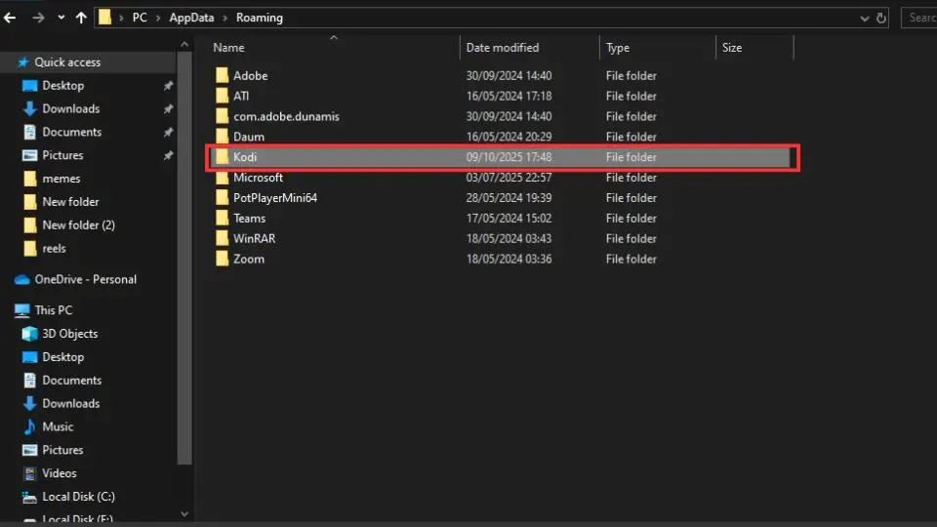This screenshot has width=937, height=527.
Task: Expand the chevron after AppData breadcrumb
Action: pos(225,18)
